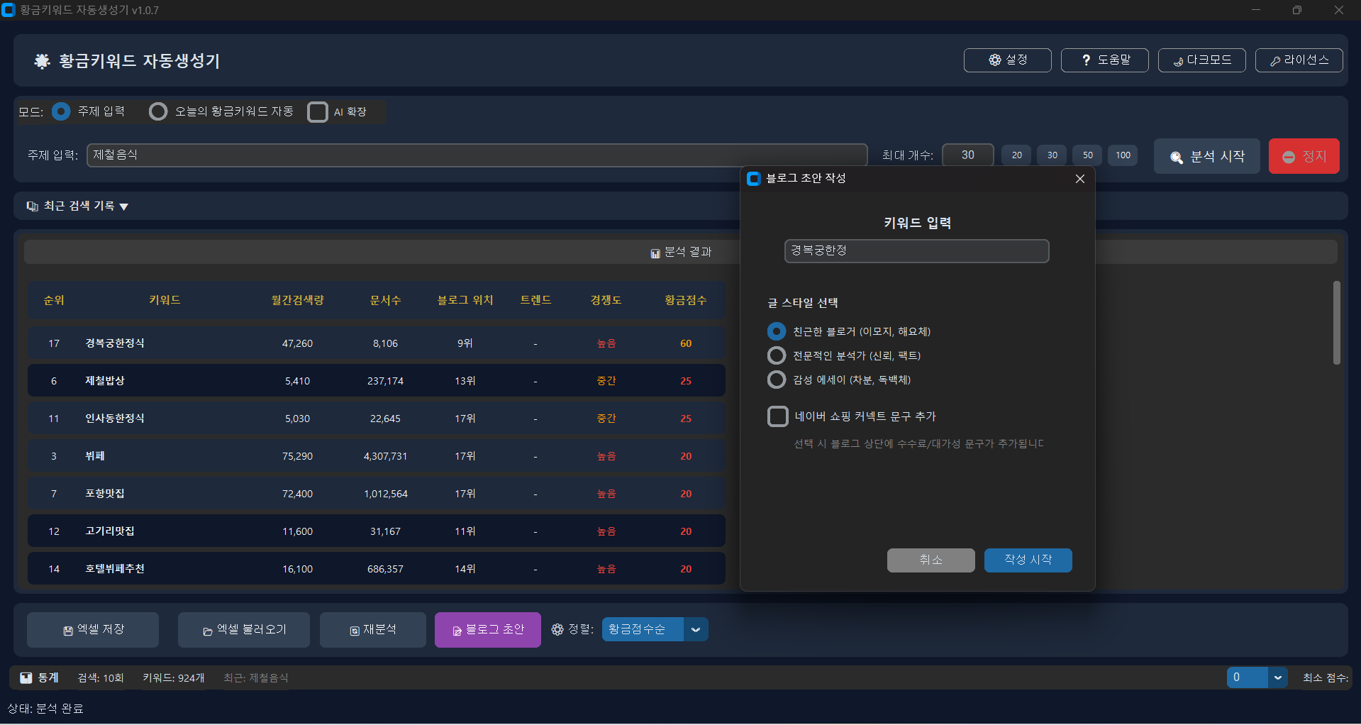1361x725 pixels.
Task: Open help via question mark button
Action: (1104, 60)
